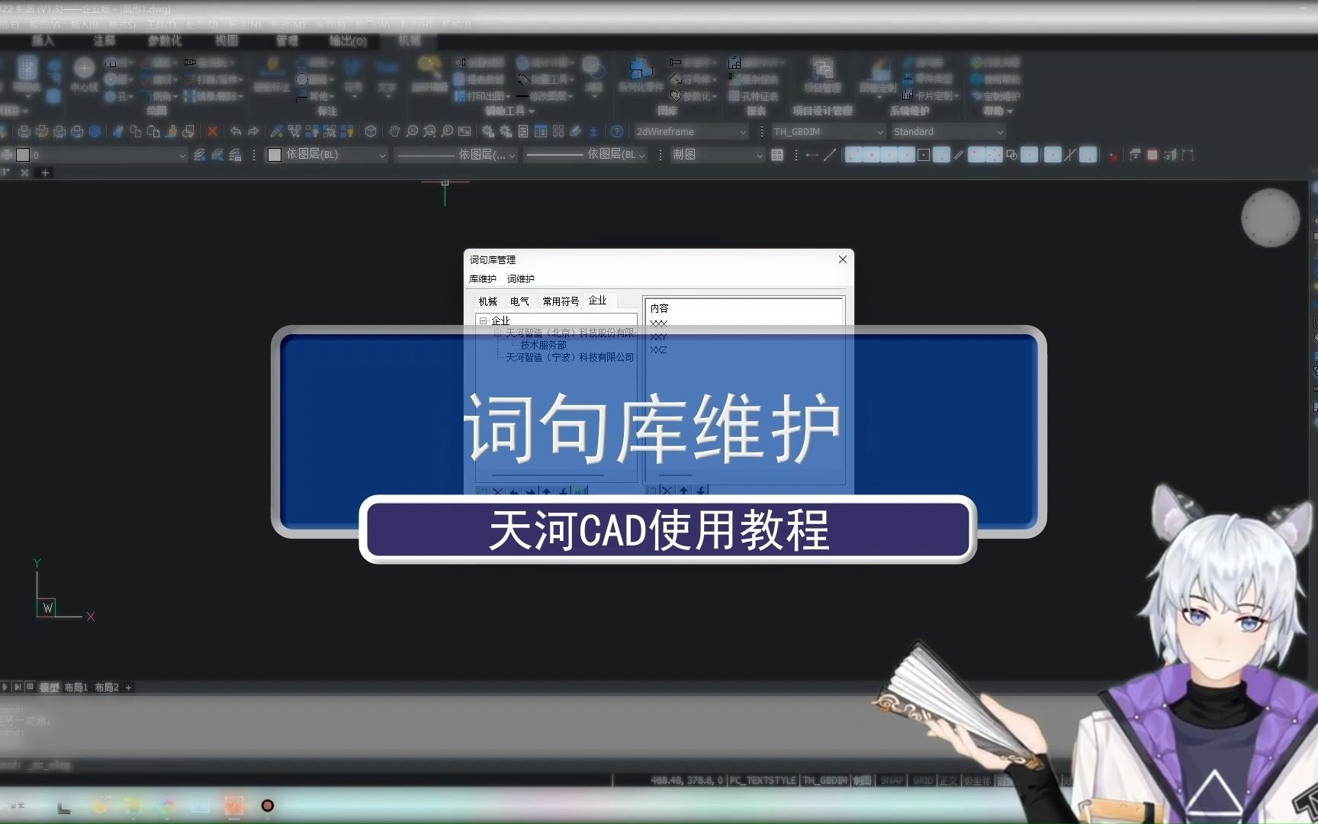Open the linetype 依图层 dropdown
Screen dimensions: 1318x824
pos(456,155)
